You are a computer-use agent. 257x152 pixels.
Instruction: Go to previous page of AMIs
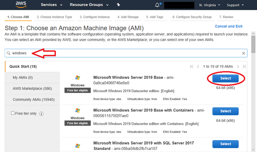tap(198, 67)
